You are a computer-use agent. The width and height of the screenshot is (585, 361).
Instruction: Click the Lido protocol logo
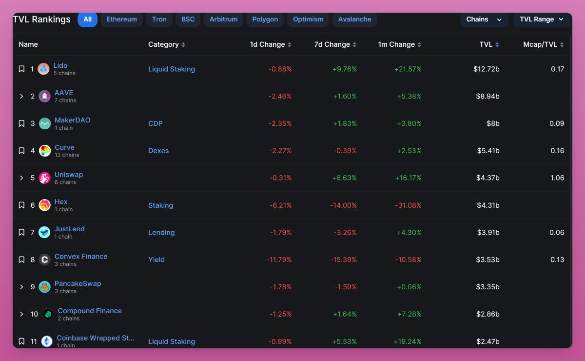44,69
